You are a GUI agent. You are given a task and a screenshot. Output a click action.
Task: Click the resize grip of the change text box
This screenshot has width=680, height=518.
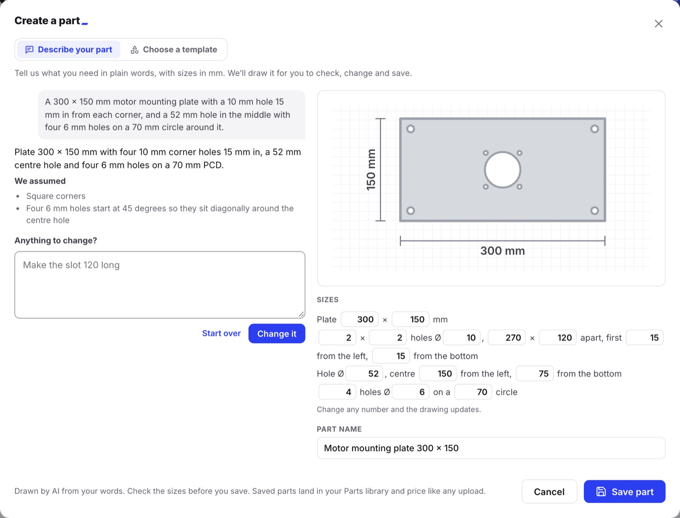point(301,314)
